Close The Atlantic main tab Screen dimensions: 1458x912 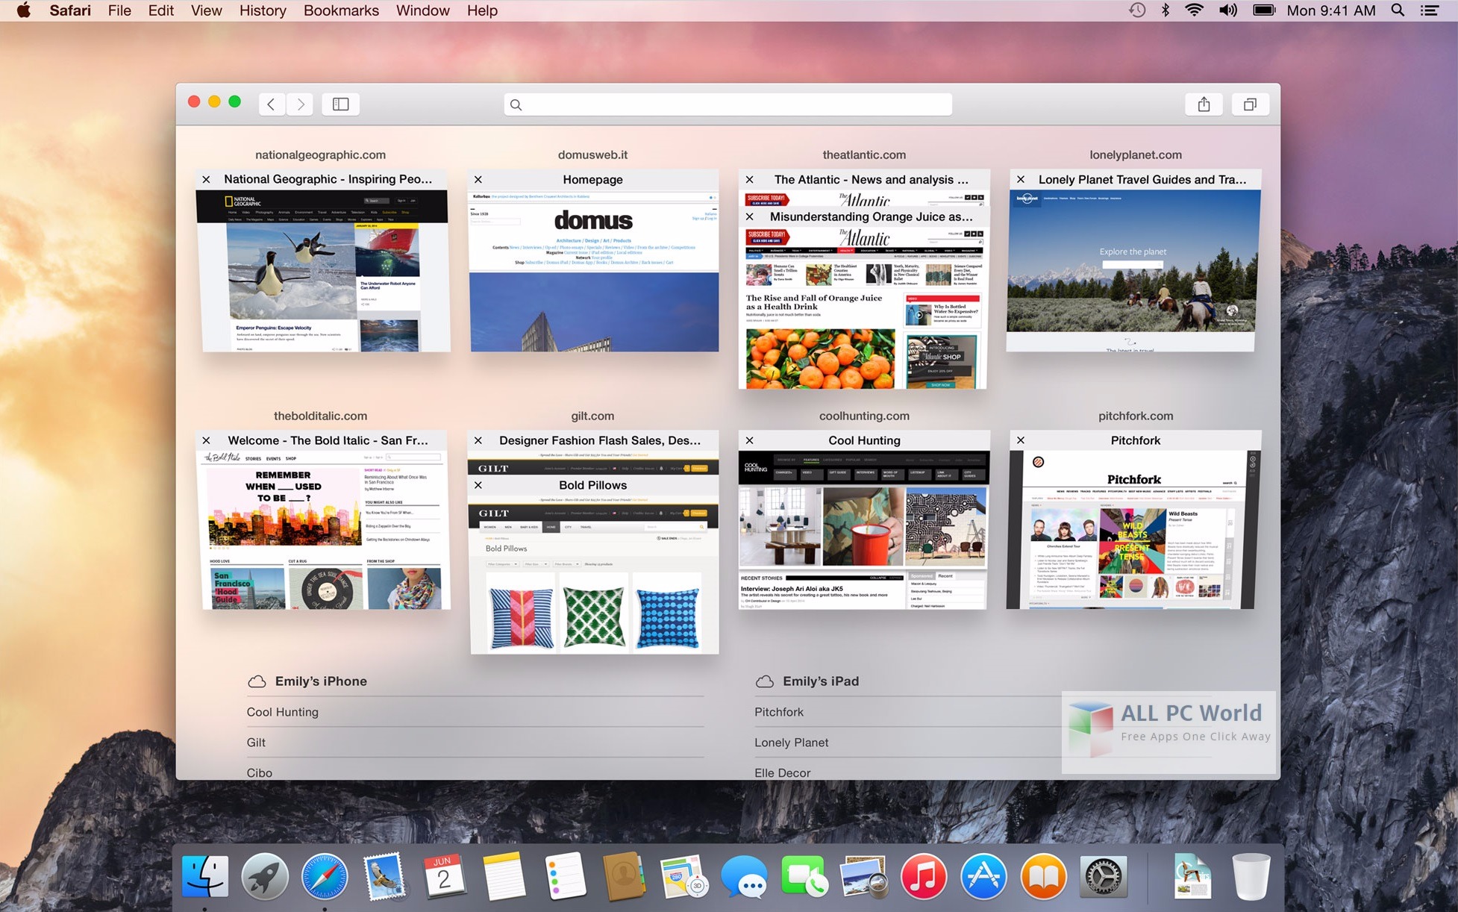coord(748,178)
